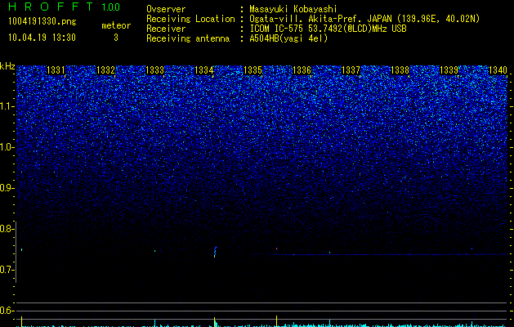
Task: Click the 1335 time marker
Action: tap(253, 70)
